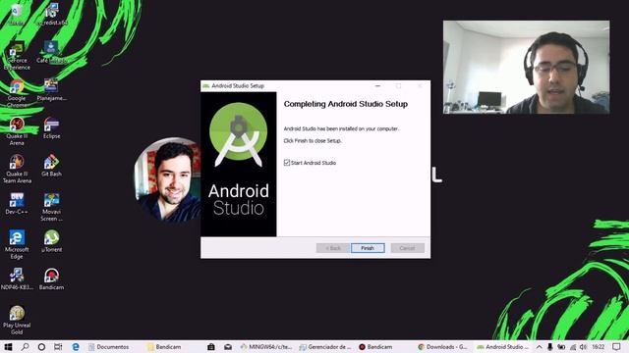Switch to MINGW64 terminal taskbar window
The image size is (629, 353).
point(266,347)
